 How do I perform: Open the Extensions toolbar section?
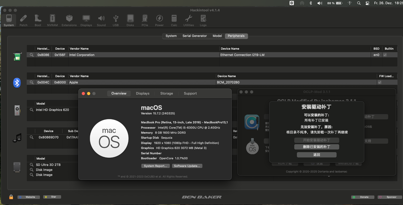pos(69,20)
